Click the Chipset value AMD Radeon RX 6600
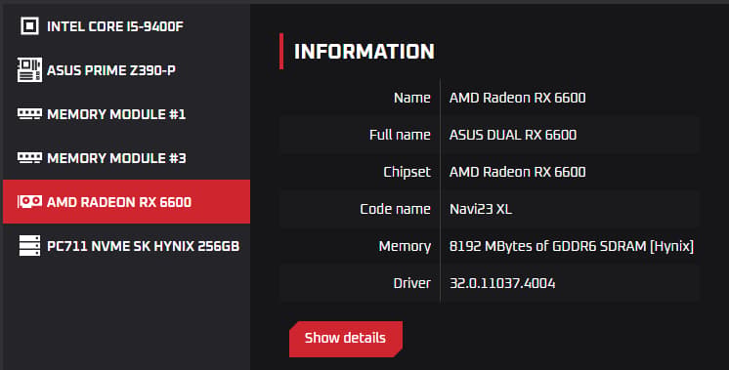 (518, 172)
